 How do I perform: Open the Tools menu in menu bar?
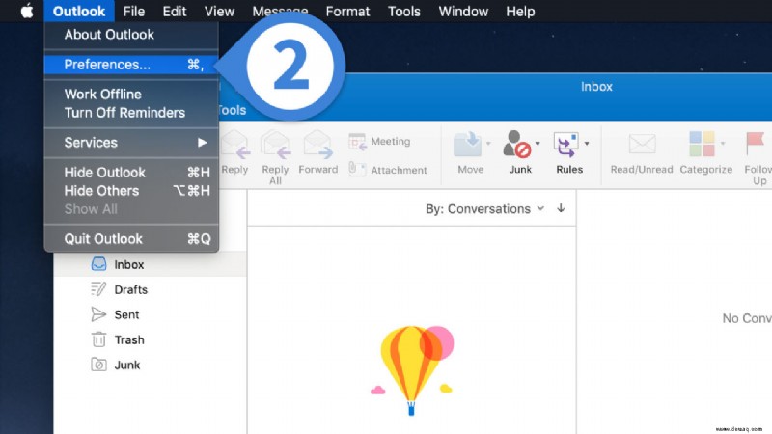pyautogui.click(x=403, y=11)
